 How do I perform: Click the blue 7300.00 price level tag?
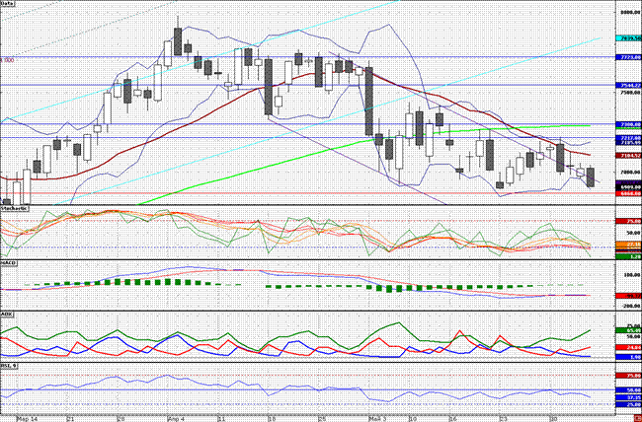pos(628,123)
